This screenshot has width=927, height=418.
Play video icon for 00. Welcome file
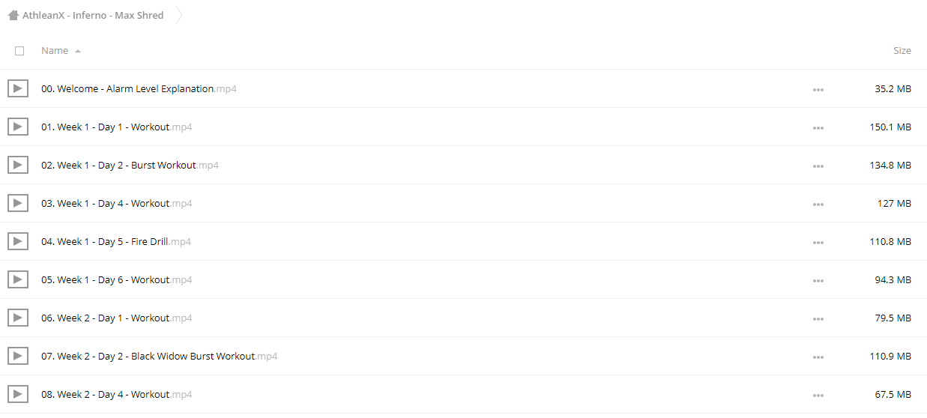[18, 88]
